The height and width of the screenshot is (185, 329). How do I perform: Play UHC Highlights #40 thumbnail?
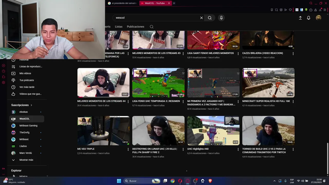click(x=213, y=131)
